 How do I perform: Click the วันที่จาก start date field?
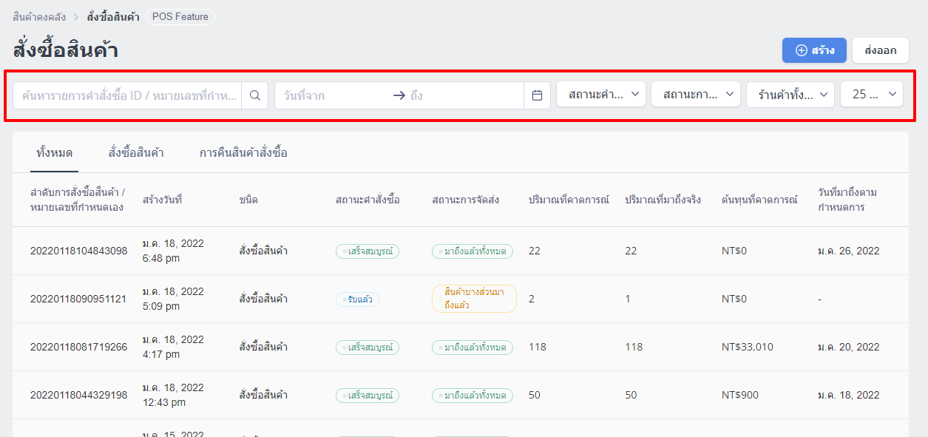click(333, 95)
